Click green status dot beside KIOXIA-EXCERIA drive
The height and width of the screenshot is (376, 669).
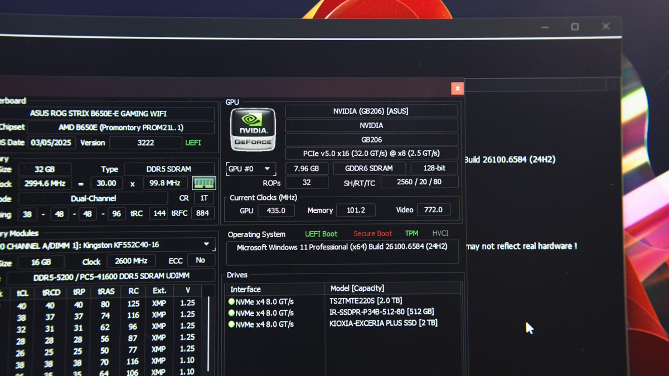(231, 324)
